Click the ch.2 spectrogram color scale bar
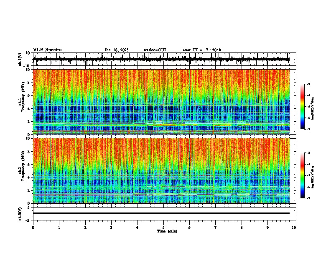This screenshot has width=331, height=255. coord(303,175)
